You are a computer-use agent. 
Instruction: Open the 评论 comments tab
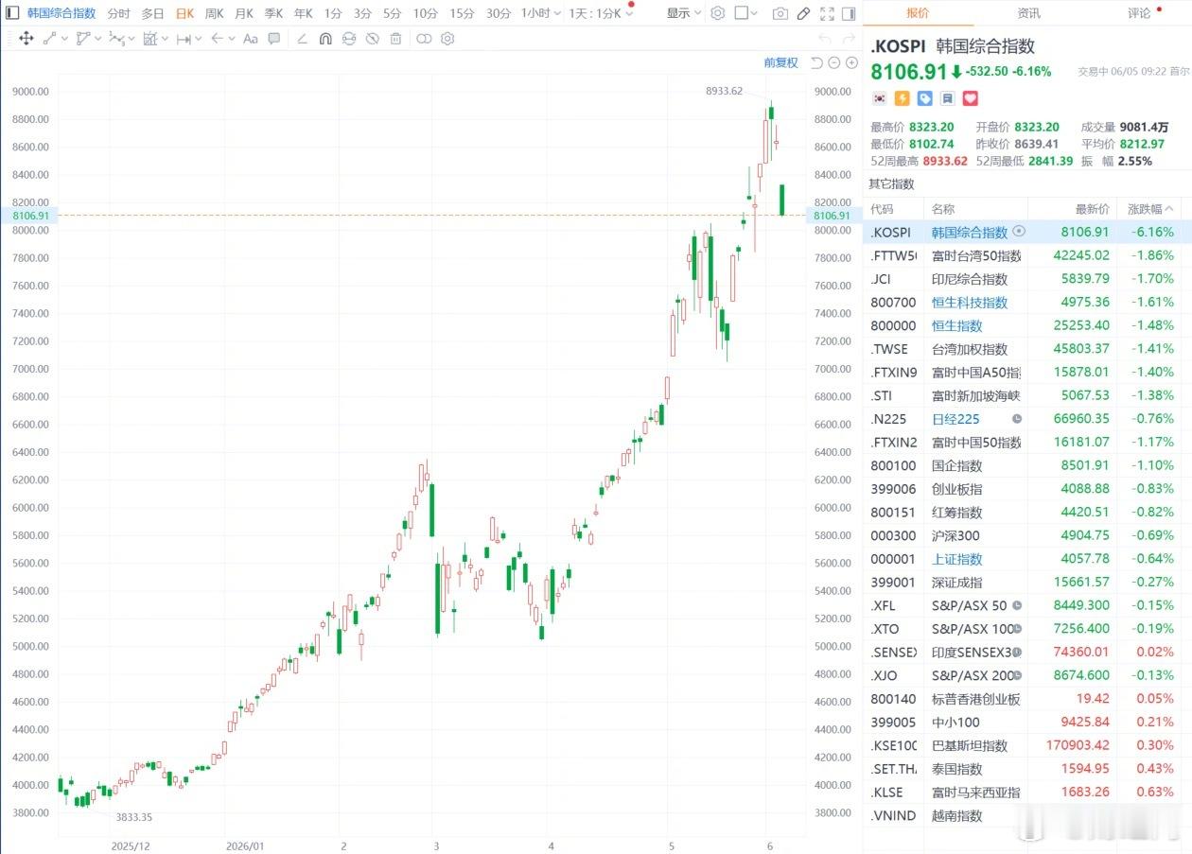tap(1139, 13)
